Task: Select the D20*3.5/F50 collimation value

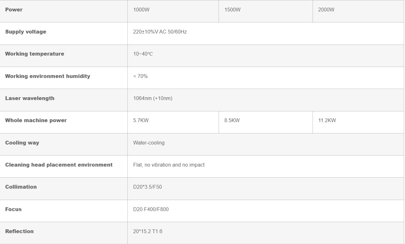Action: pos(148,187)
